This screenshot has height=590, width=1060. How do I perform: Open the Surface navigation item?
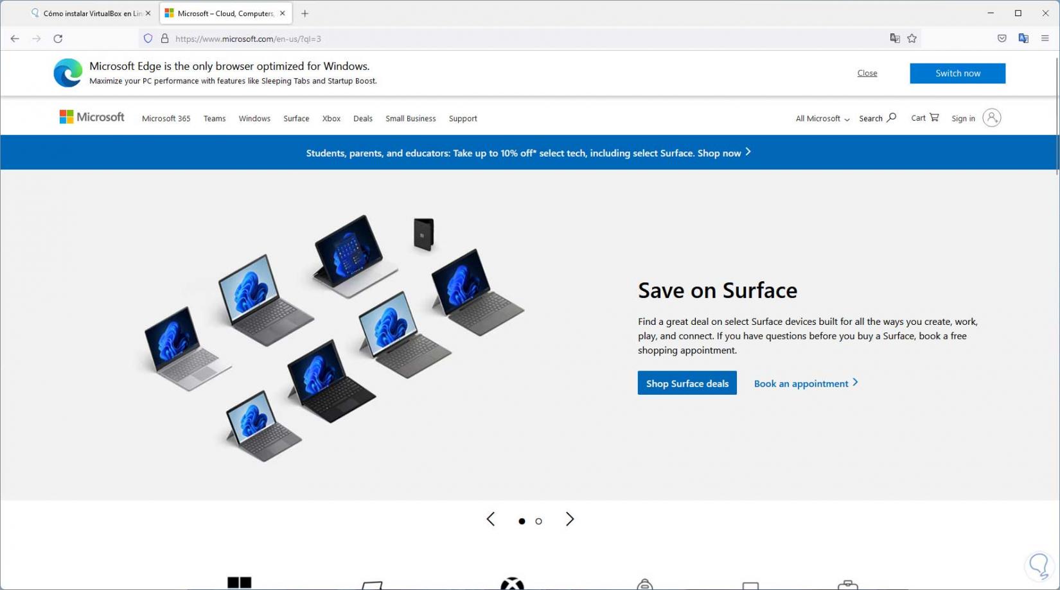296,119
